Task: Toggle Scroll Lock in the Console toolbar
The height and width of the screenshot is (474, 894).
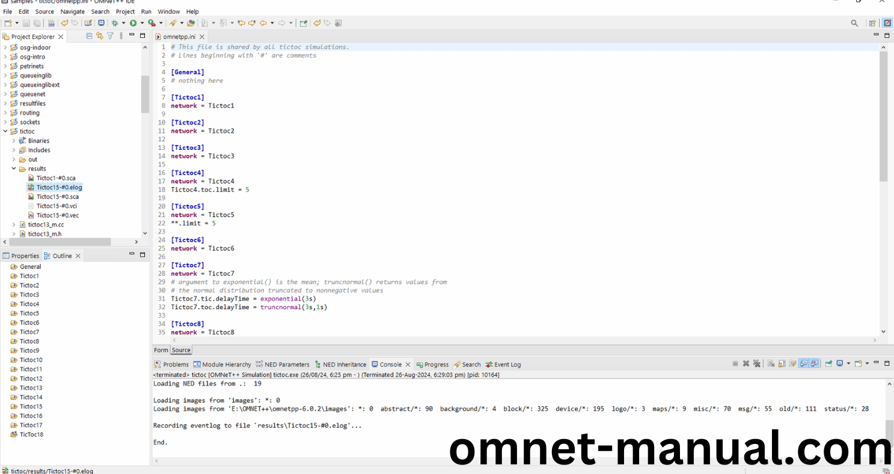Action: click(782, 364)
